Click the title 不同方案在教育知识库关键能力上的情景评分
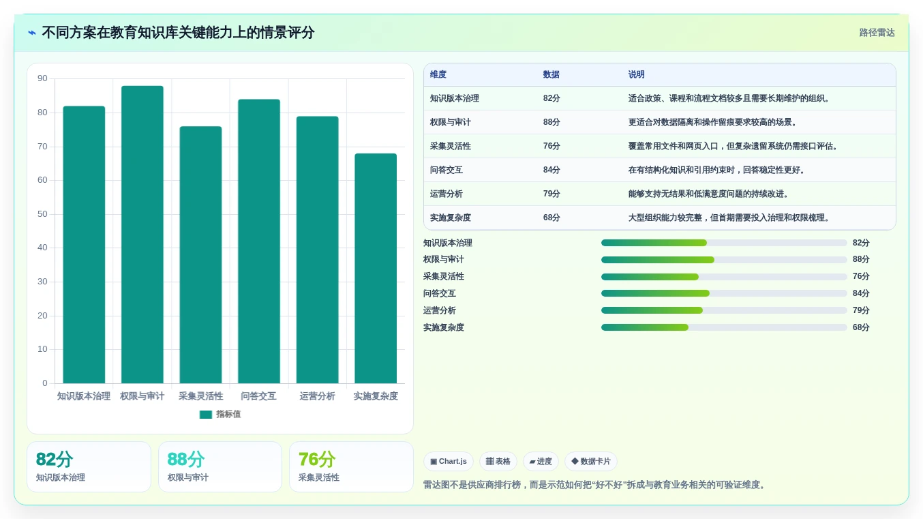This screenshot has width=923, height=519. [178, 33]
